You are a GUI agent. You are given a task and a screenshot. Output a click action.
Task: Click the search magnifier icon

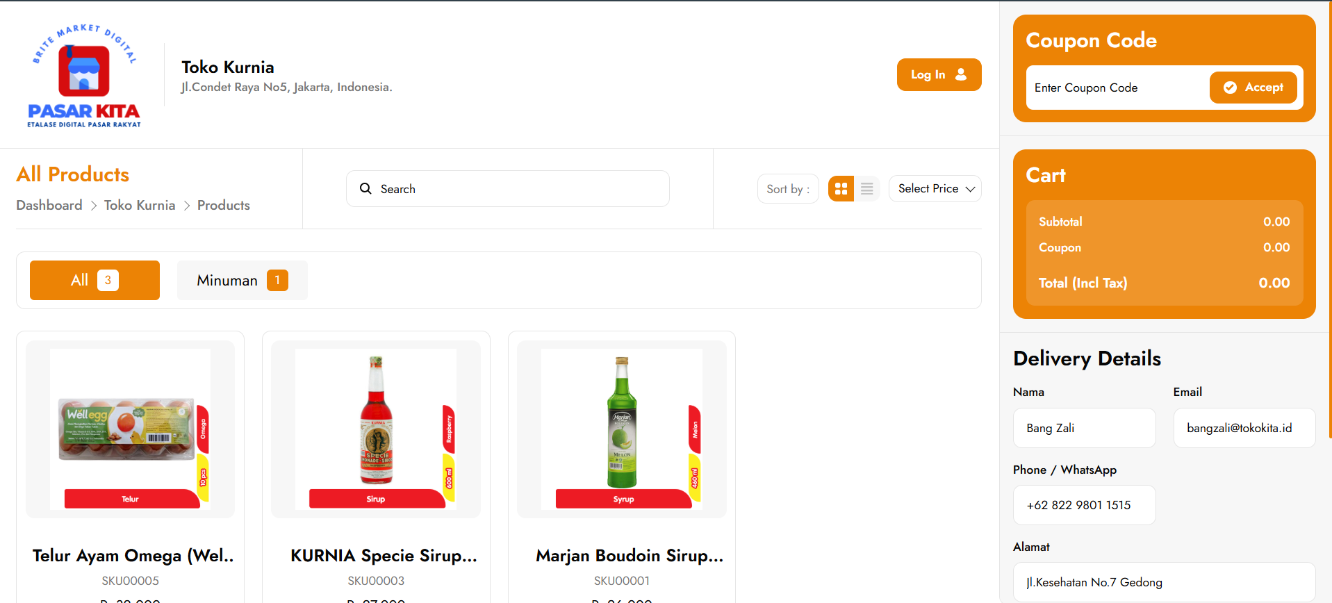click(x=365, y=188)
